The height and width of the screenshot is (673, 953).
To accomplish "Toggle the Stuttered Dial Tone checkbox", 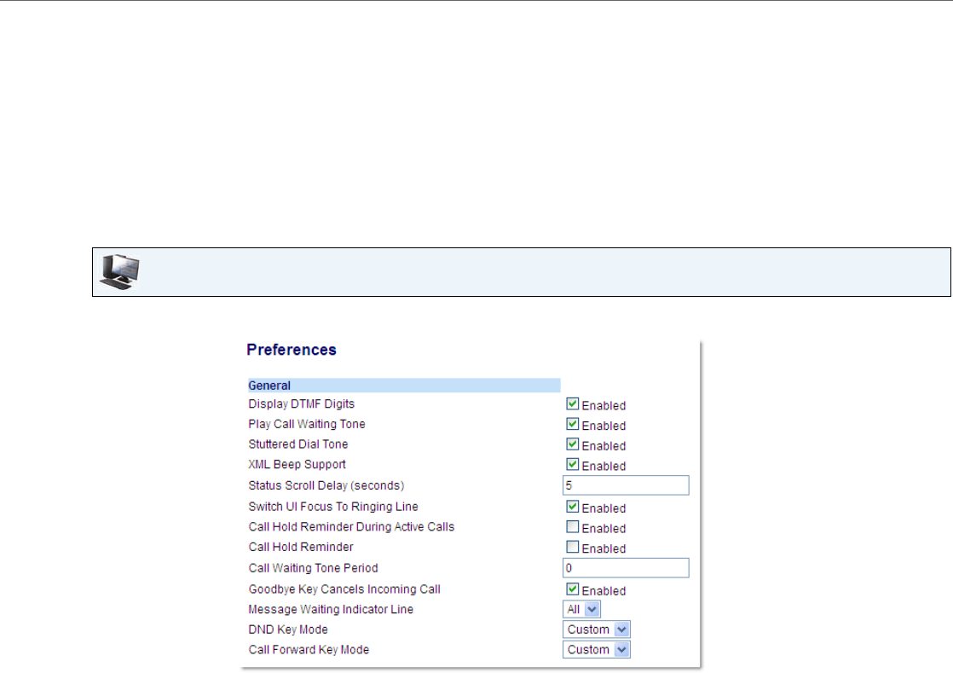I will click(x=573, y=444).
